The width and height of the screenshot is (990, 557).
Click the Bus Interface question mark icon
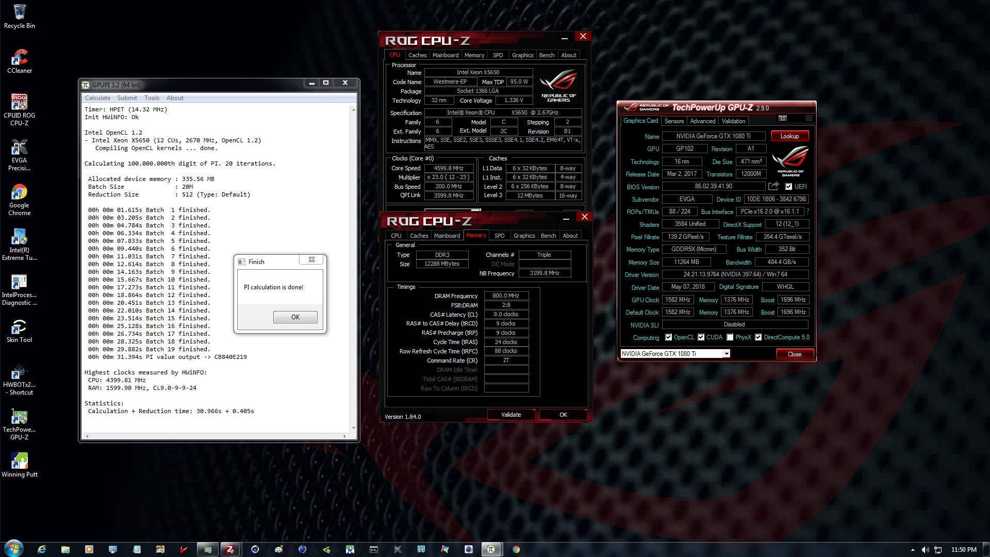coord(807,211)
